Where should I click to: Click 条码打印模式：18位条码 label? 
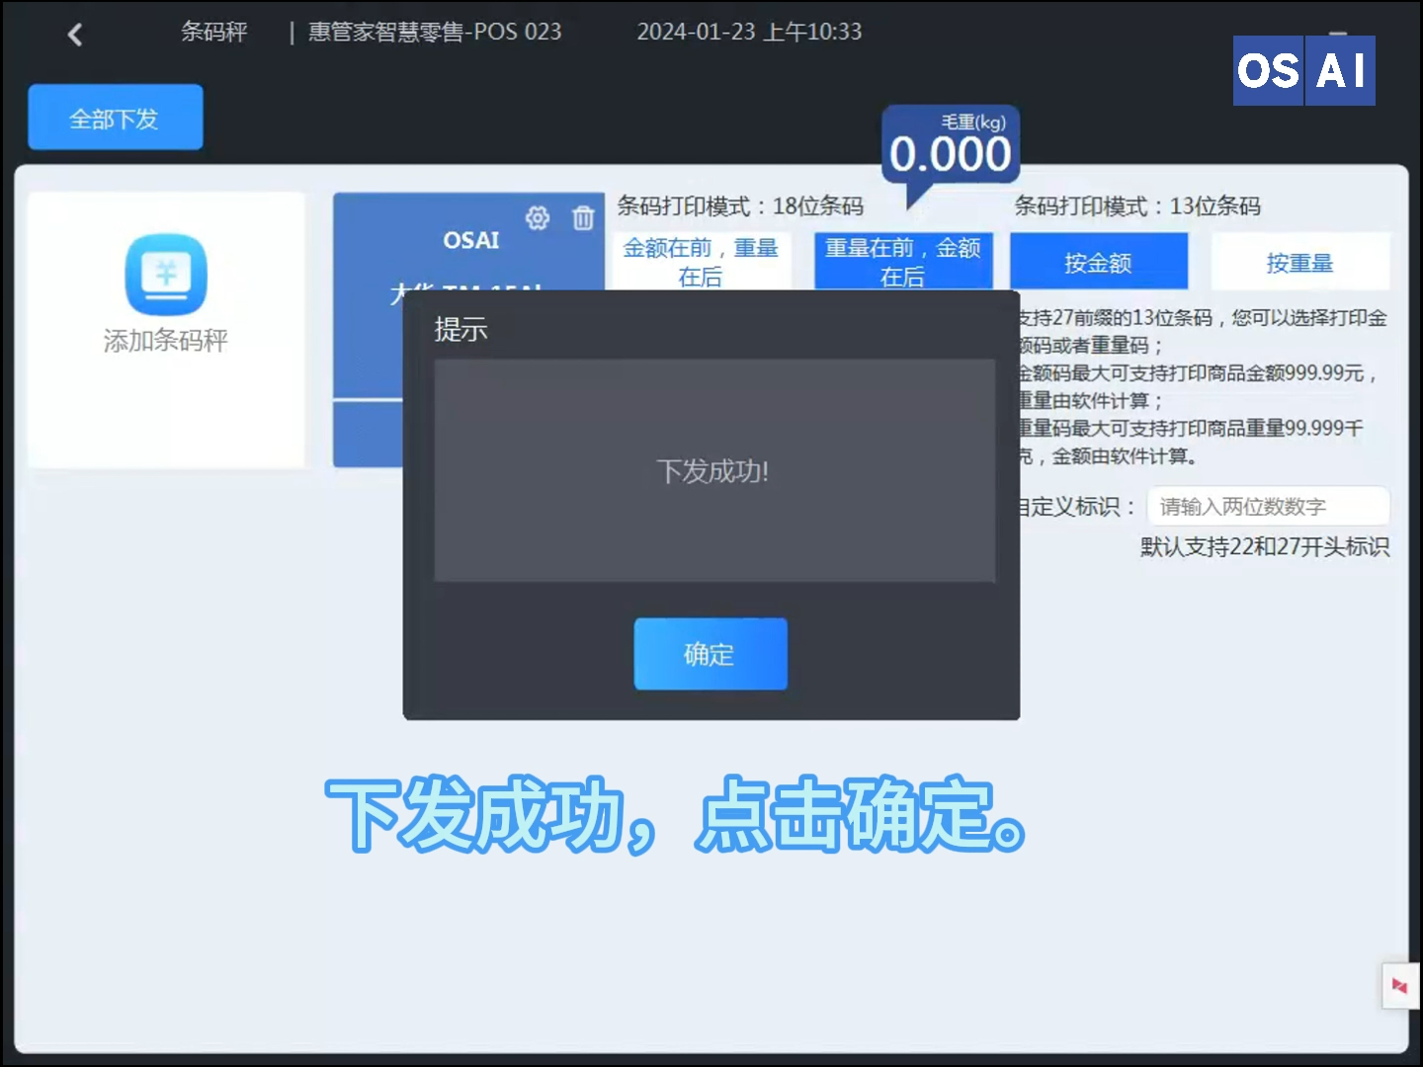740,206
